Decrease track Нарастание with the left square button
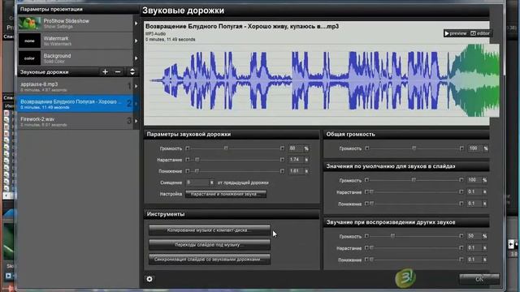520x292 pixels. (x=188, y=160)
